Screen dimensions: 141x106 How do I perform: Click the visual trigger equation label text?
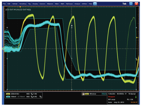click(18, 9)
